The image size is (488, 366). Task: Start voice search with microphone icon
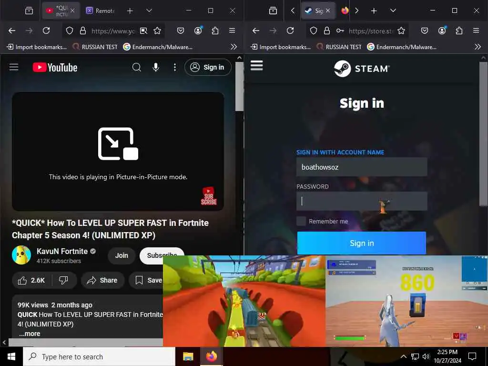(x=156, y=67)
